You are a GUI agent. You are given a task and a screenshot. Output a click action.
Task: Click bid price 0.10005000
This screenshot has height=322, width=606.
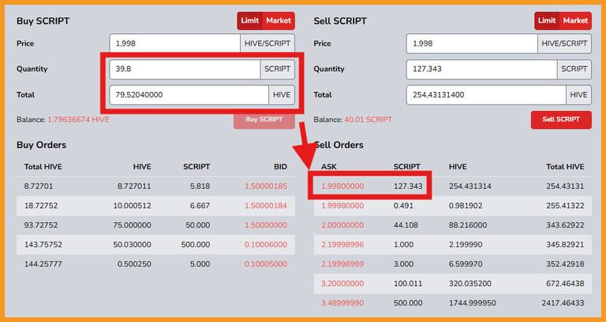pos(266,265)
